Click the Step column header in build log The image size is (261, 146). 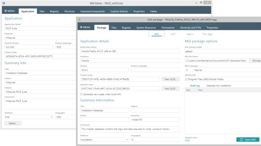coord(229,90)
